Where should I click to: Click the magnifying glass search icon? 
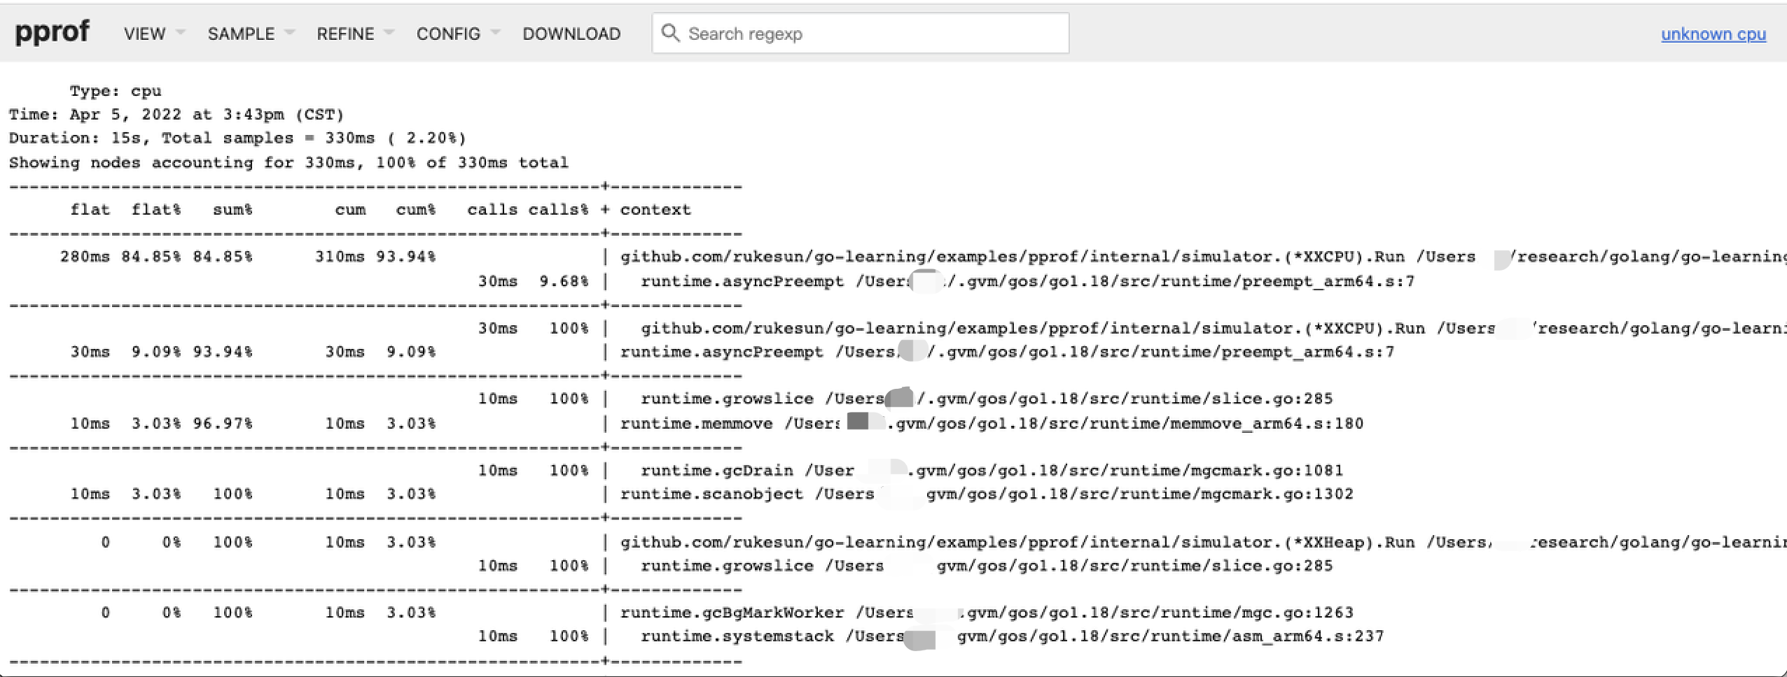670,33
